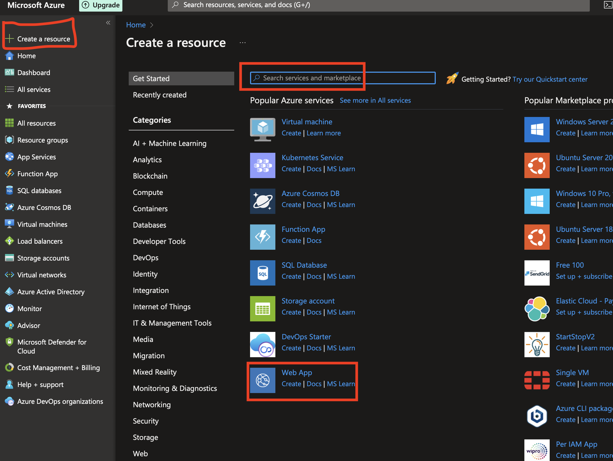Click the Dashboard chart icon
Image resolution: width=613 pixels, height=461 pixels.
point(9,72)
